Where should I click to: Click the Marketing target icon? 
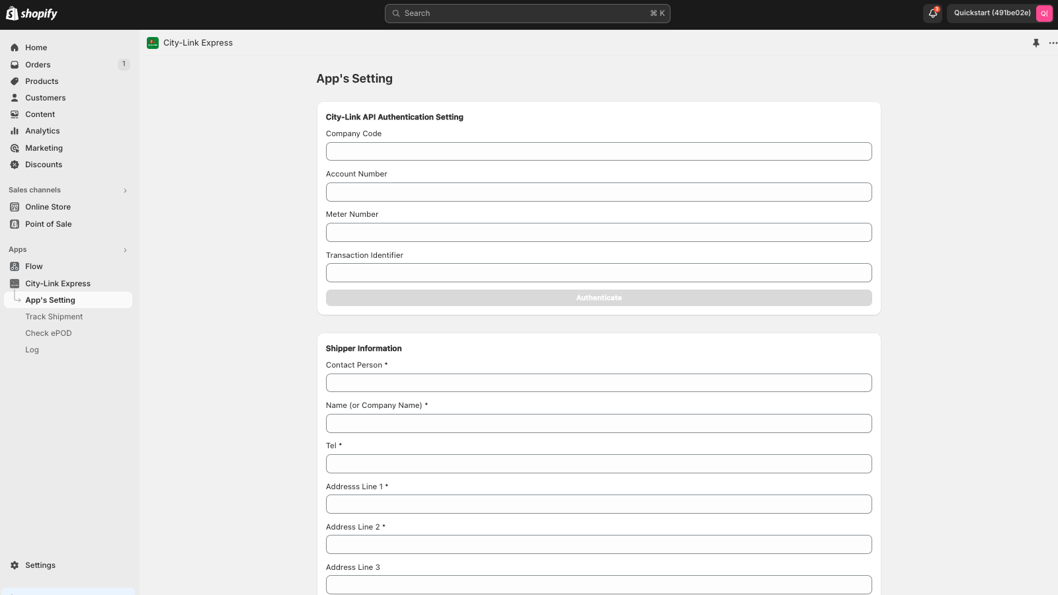coord(15,148)
